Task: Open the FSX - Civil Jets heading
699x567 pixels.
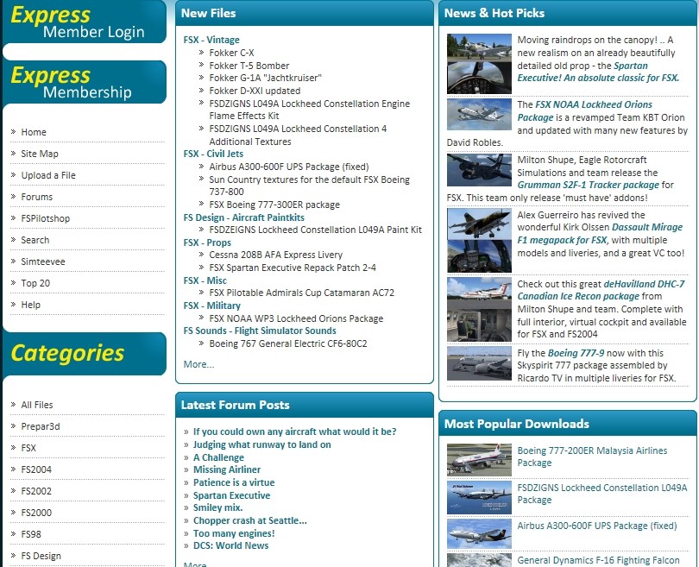Action: coord(213,154)
